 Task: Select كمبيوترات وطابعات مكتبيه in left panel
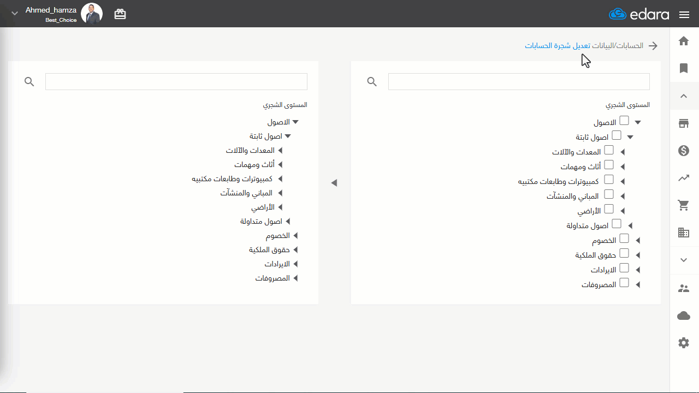232,179
